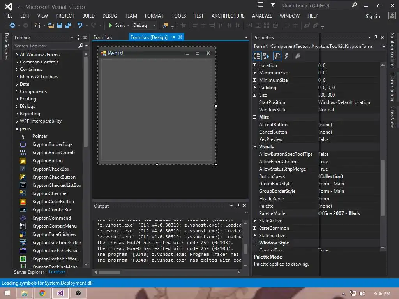Click the Open File folder icon
Viewport: 399px width, 299px height.
(51, 25)
